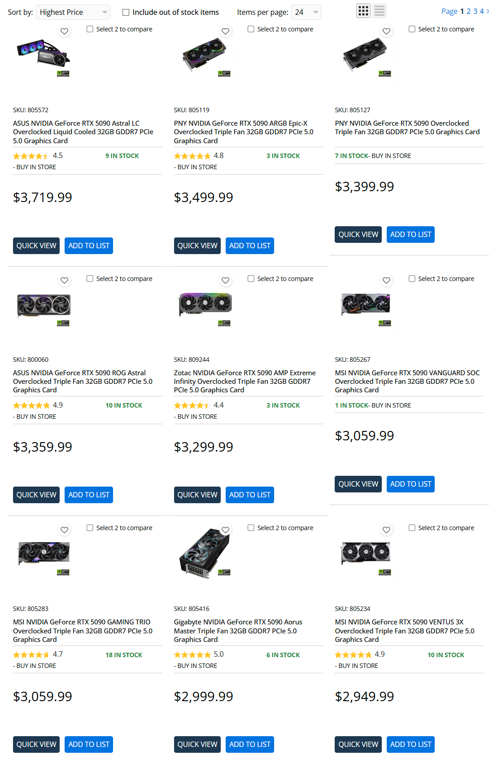Switch to grid view layout
Viewport: 489px width, 764px height.
pyautogui.click(x=363, y=11)
